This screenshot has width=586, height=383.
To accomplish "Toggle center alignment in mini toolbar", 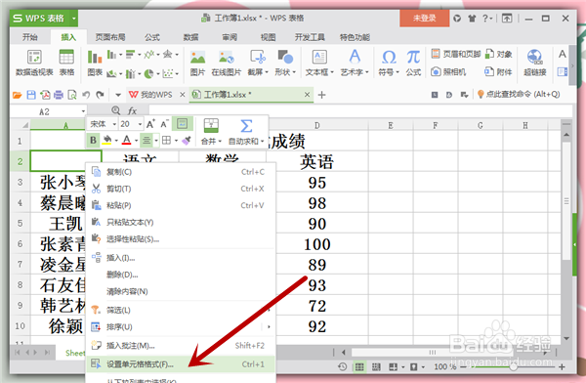I will tap(146, 141).
